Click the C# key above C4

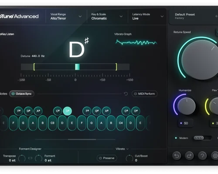pos(126,111)
